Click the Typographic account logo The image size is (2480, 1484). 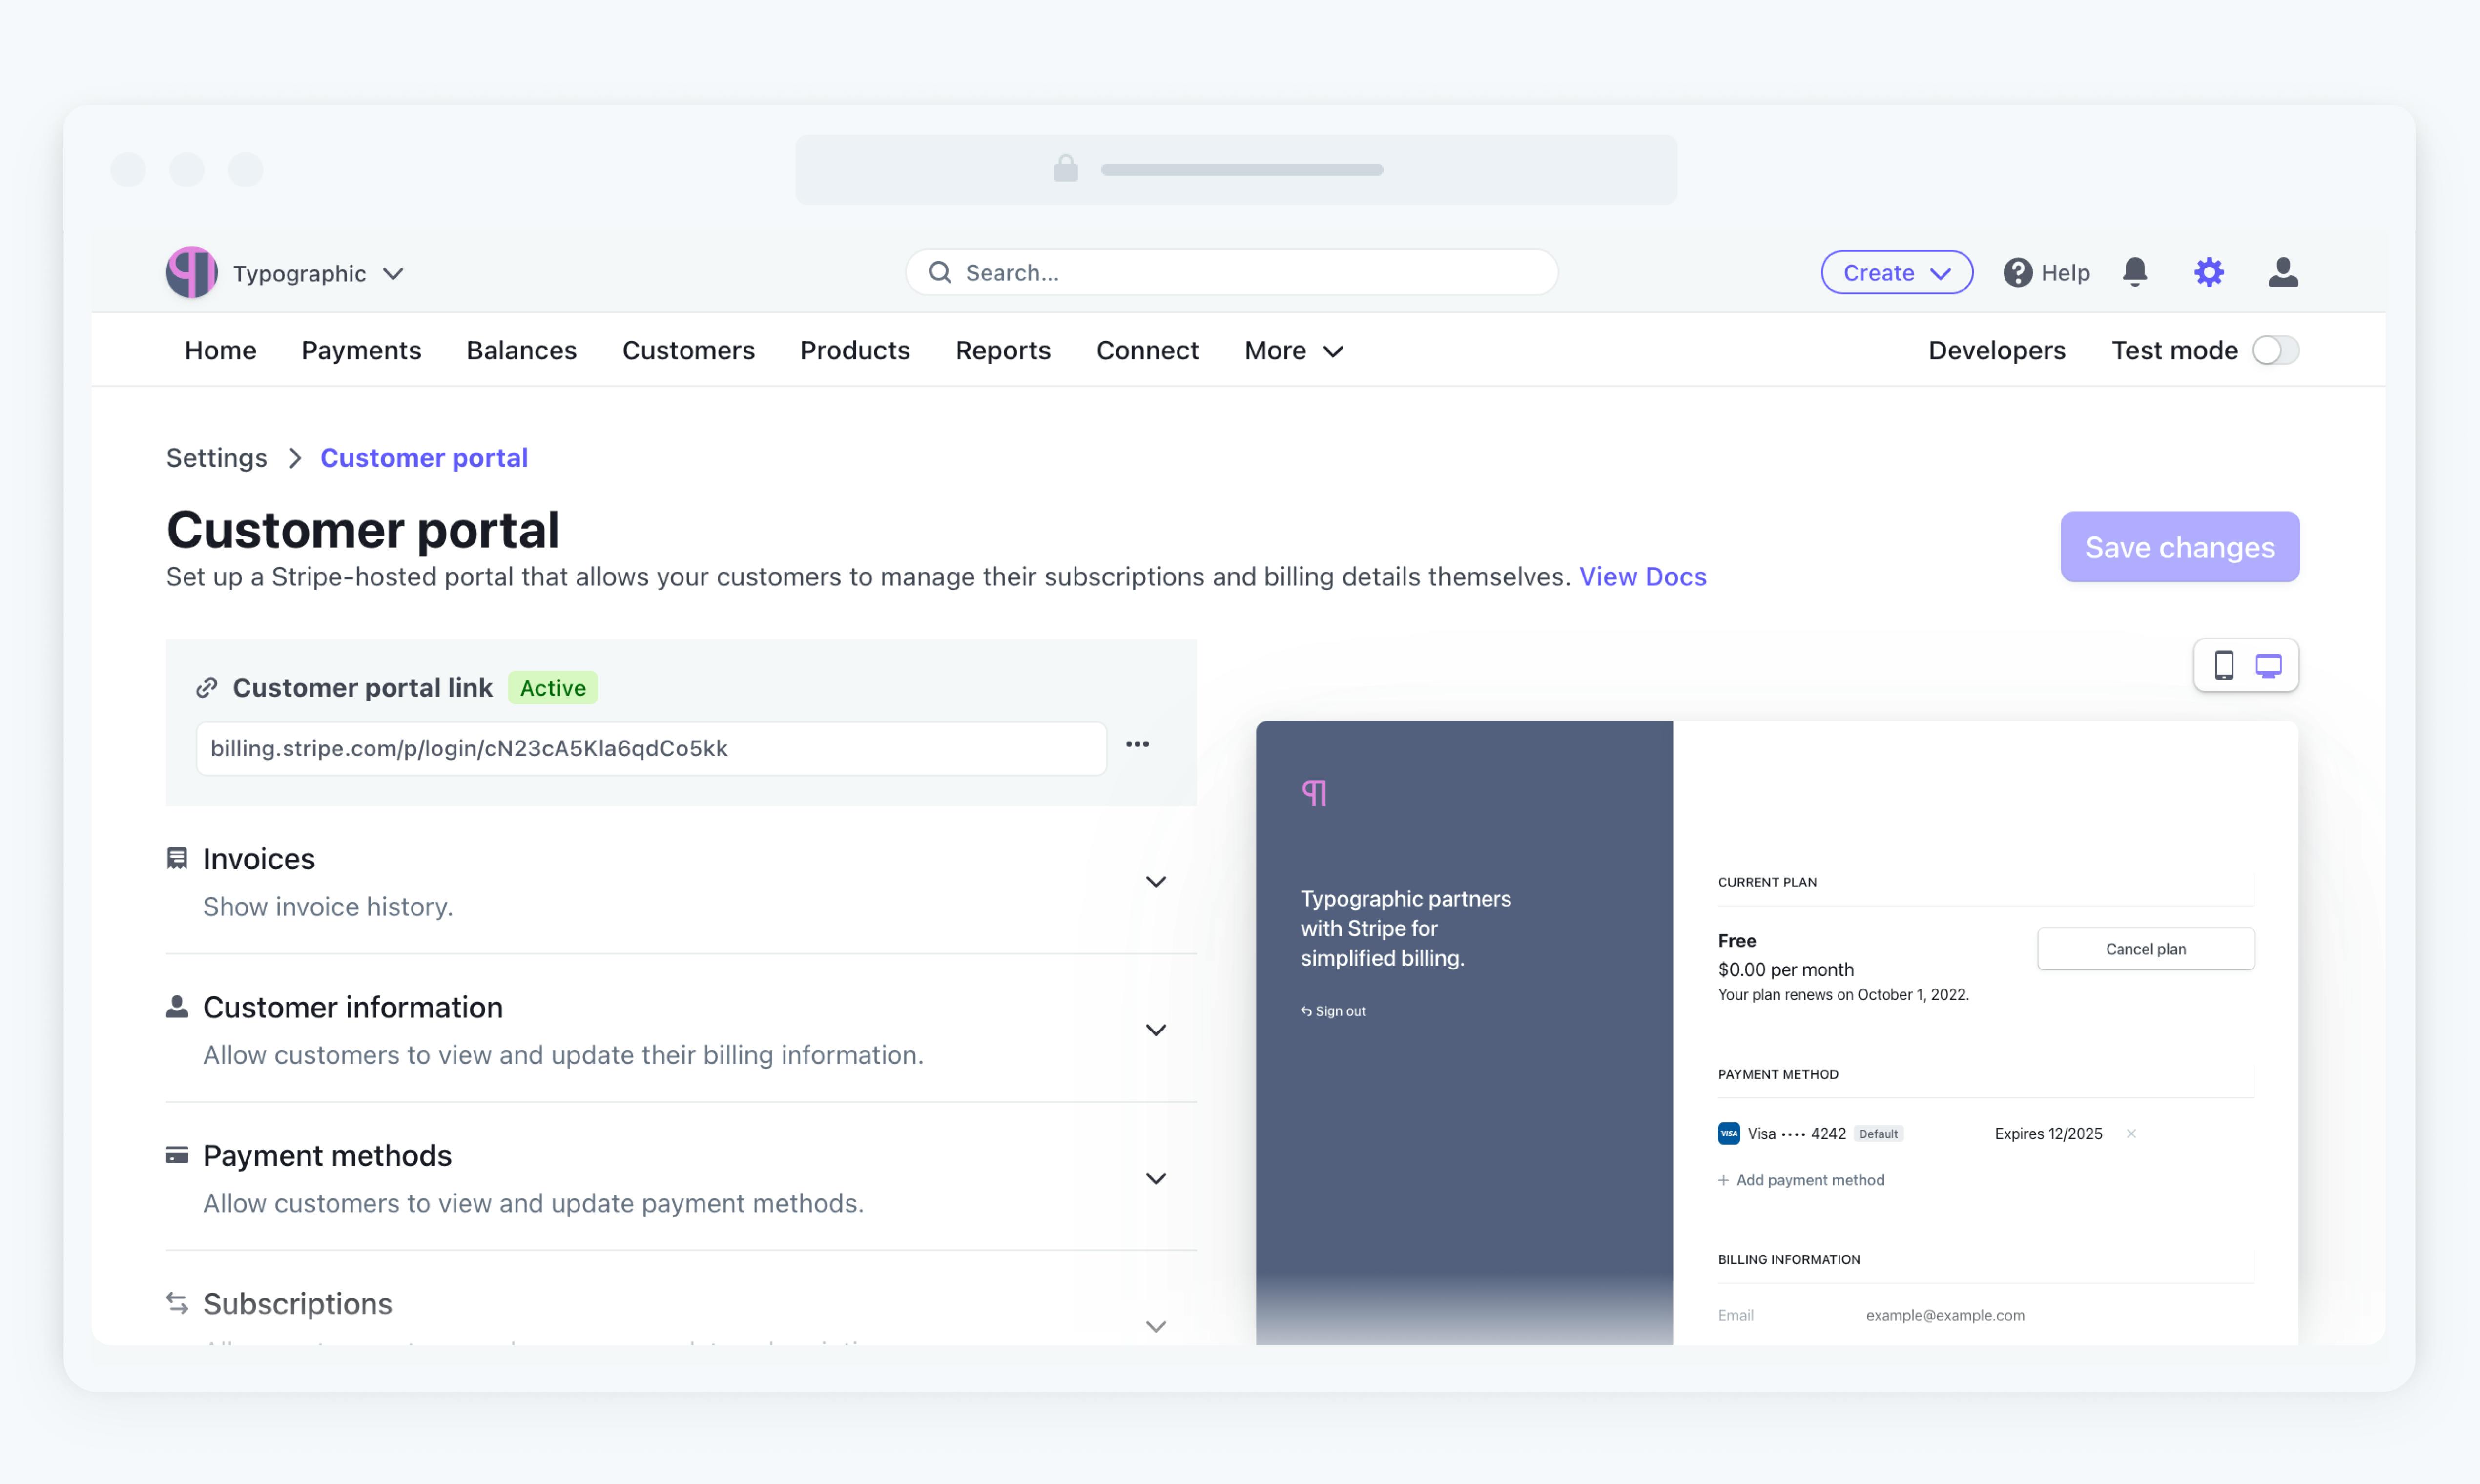192,272
